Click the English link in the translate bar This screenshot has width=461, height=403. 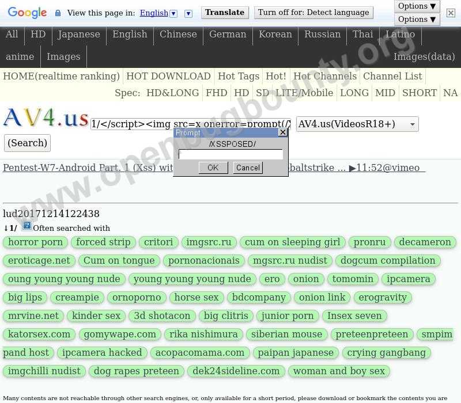click(154, 13)
